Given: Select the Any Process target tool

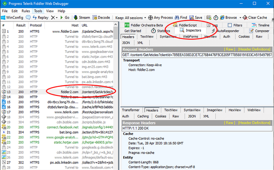Looking at the screenshot, I should [161, 17].
